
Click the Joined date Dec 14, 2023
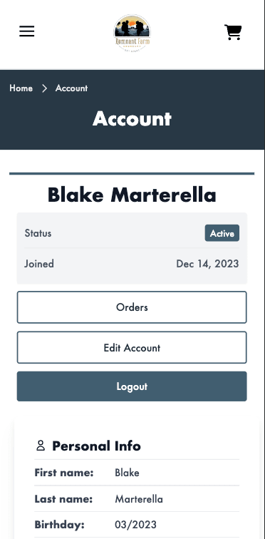coord(207,264)
